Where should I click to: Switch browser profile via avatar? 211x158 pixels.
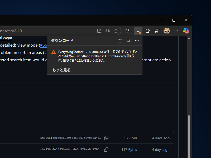click(167, 31)
